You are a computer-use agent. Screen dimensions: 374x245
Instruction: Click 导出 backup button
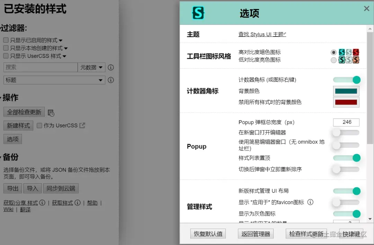[13, 189]
